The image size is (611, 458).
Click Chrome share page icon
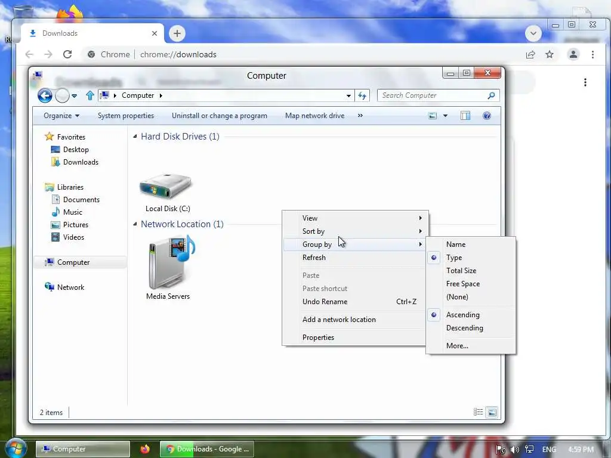coord(530,54)
